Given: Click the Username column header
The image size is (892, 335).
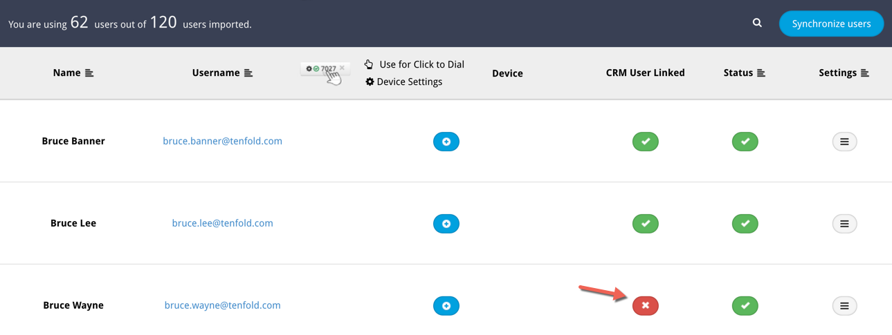Looking at the screenshot, I should click(x=216, y=73).
